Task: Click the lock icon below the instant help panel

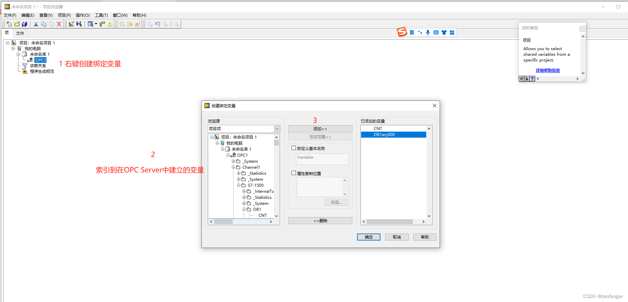Action: 526,79
